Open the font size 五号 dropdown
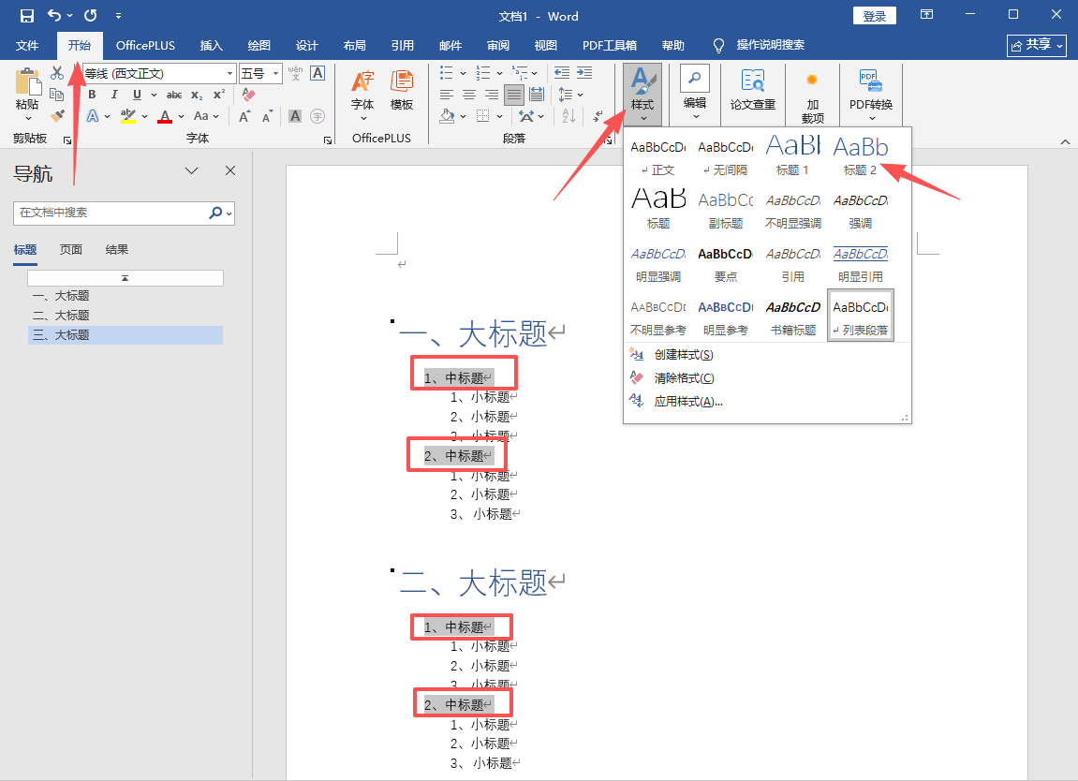This screenshot has width=1078, height=781. [274, 73]
